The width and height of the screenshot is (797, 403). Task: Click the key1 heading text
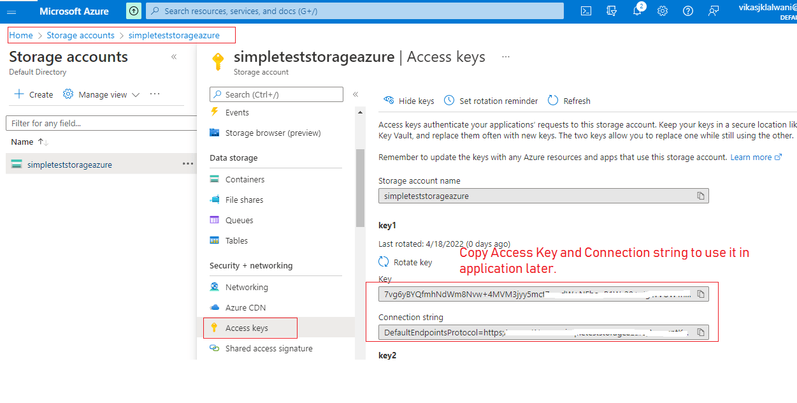click(387, 225)
